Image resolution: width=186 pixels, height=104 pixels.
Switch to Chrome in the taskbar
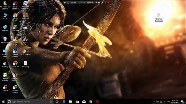click(x=91, y=101)
